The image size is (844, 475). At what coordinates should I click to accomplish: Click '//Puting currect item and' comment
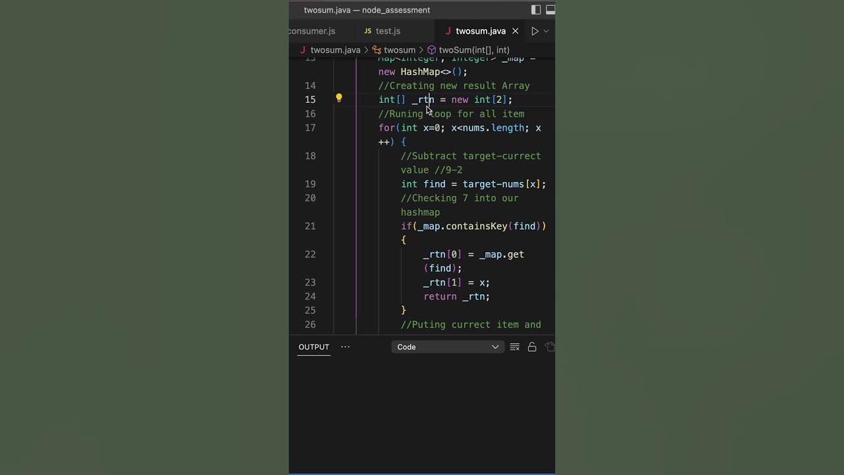point(471,325)
